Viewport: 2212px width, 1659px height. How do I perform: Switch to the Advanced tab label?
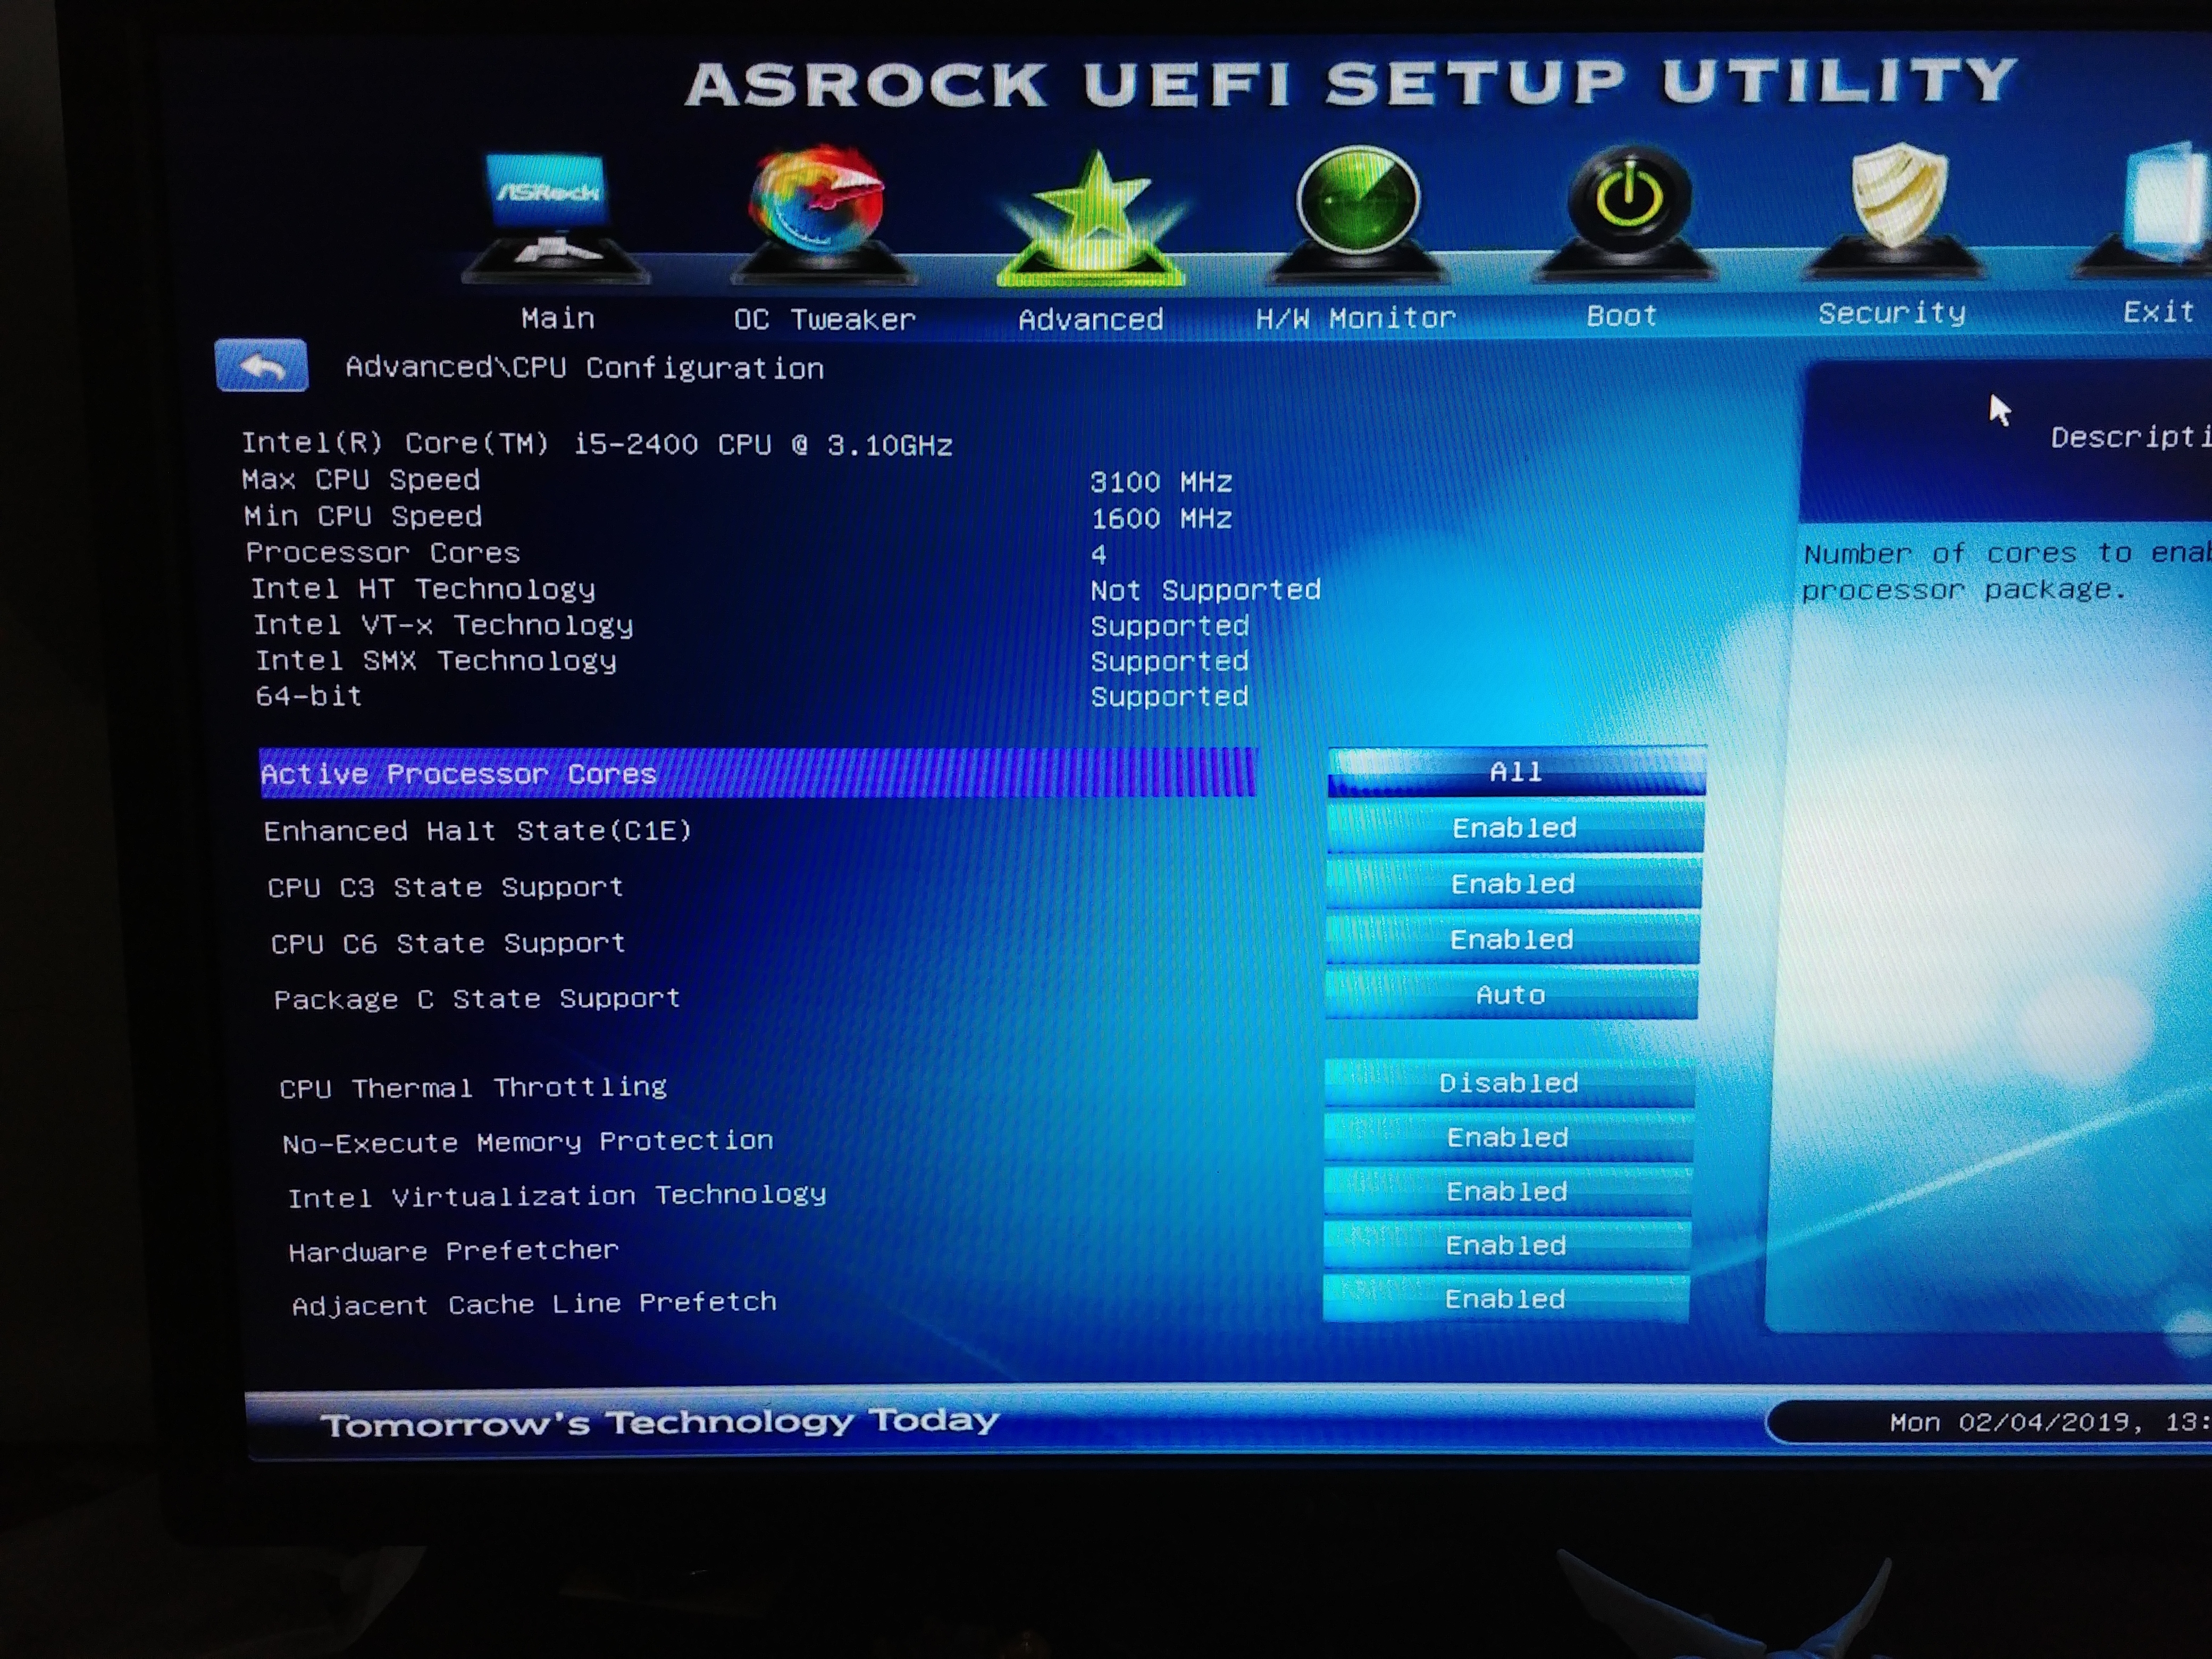click(x=1091, y=320)
